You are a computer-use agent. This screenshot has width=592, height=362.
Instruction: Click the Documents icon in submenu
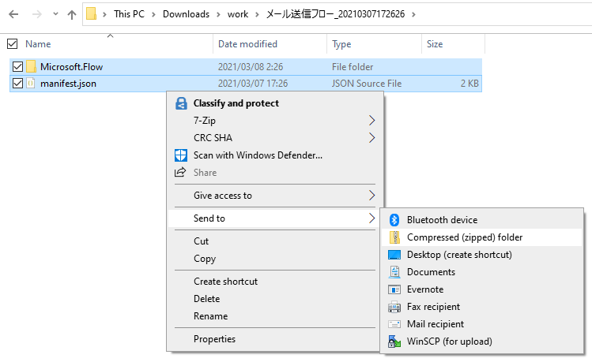point(394,272)
